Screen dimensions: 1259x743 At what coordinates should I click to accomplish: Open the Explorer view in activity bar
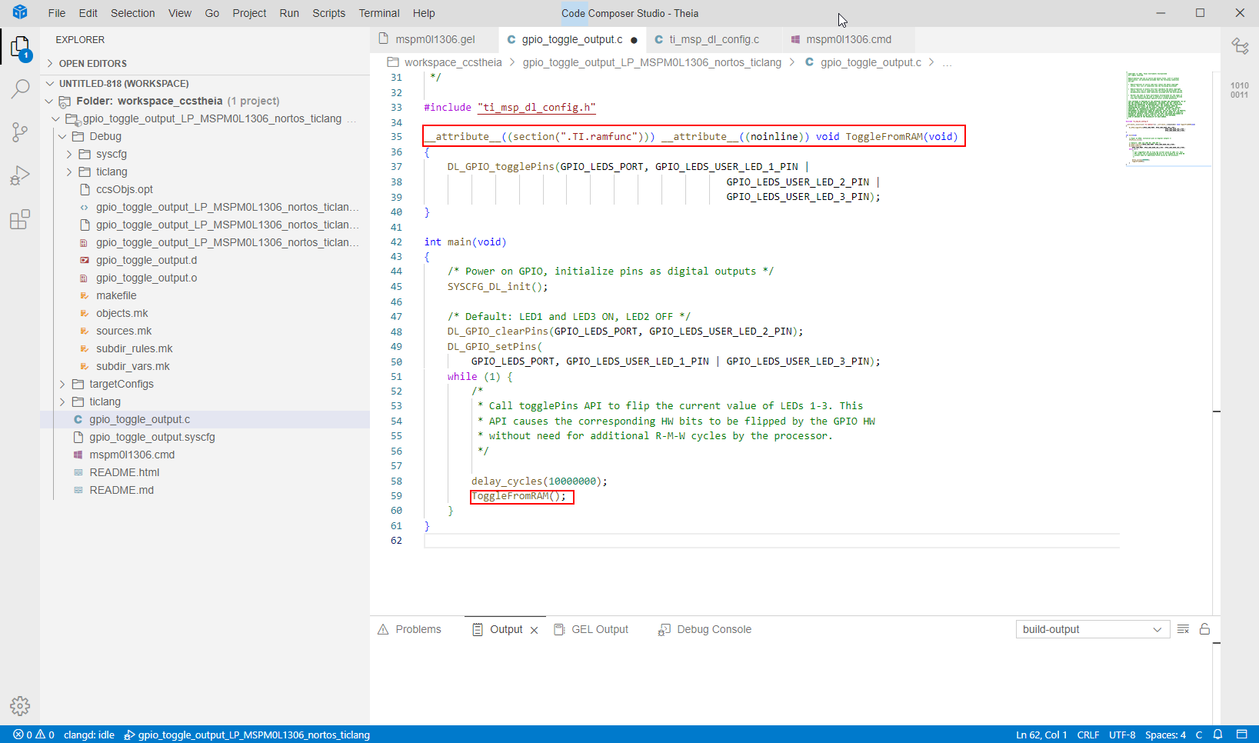click(20, 48)
